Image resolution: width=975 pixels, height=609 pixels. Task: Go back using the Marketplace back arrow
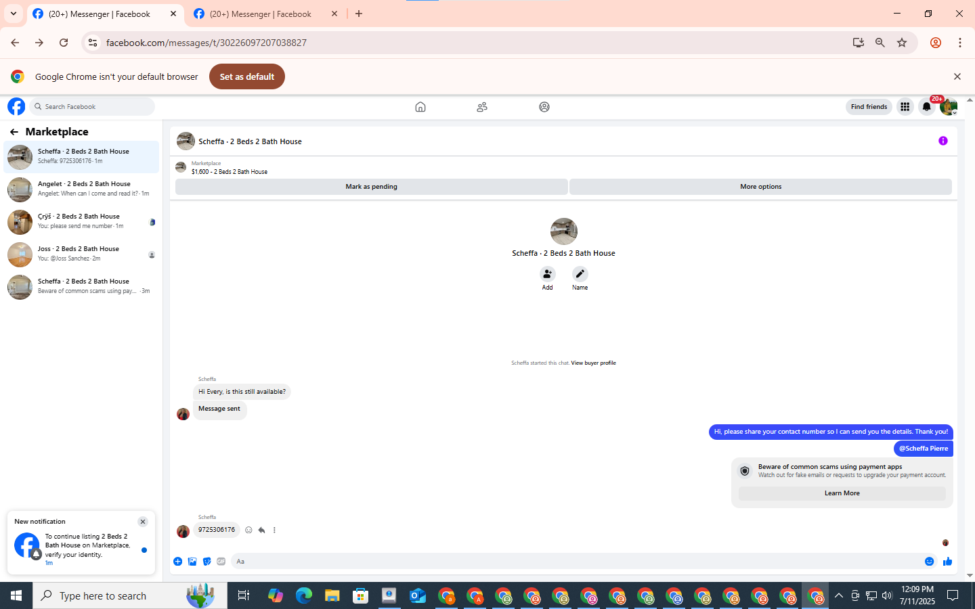14,132
